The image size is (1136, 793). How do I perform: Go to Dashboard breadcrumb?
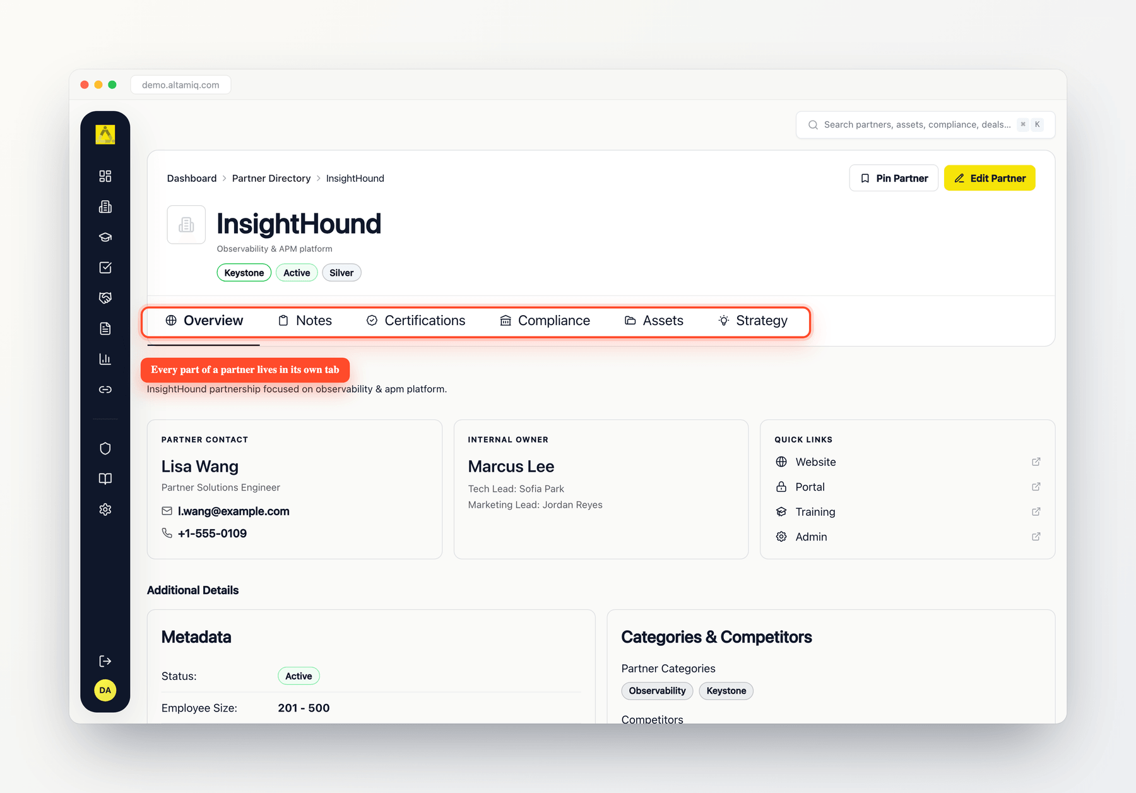click(x=192, y=179)
